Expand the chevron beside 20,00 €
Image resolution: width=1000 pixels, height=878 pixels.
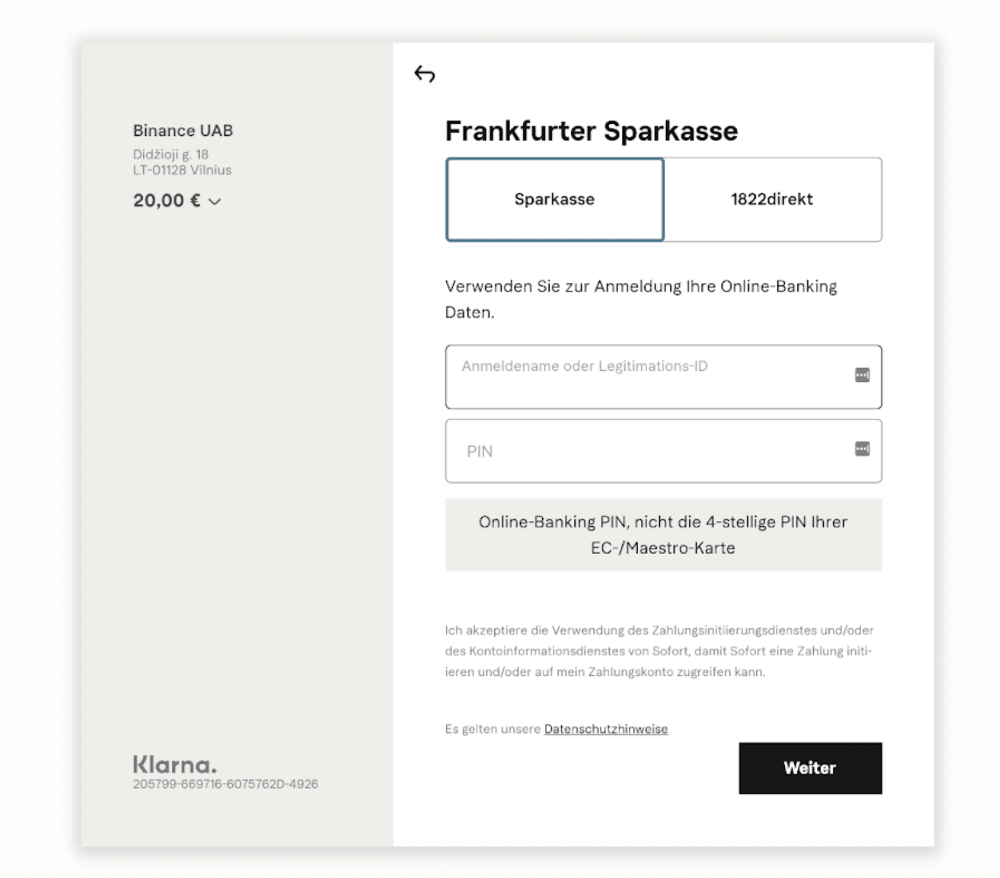coord(215,201)
